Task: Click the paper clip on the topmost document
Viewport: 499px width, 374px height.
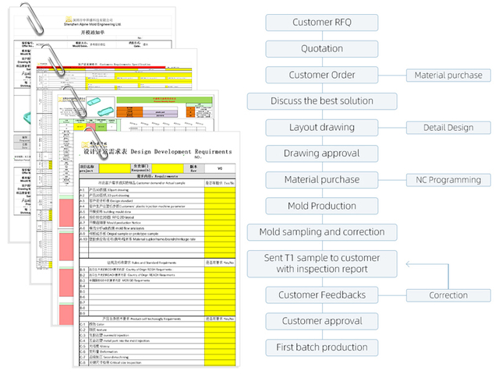Action: [30, 15]
